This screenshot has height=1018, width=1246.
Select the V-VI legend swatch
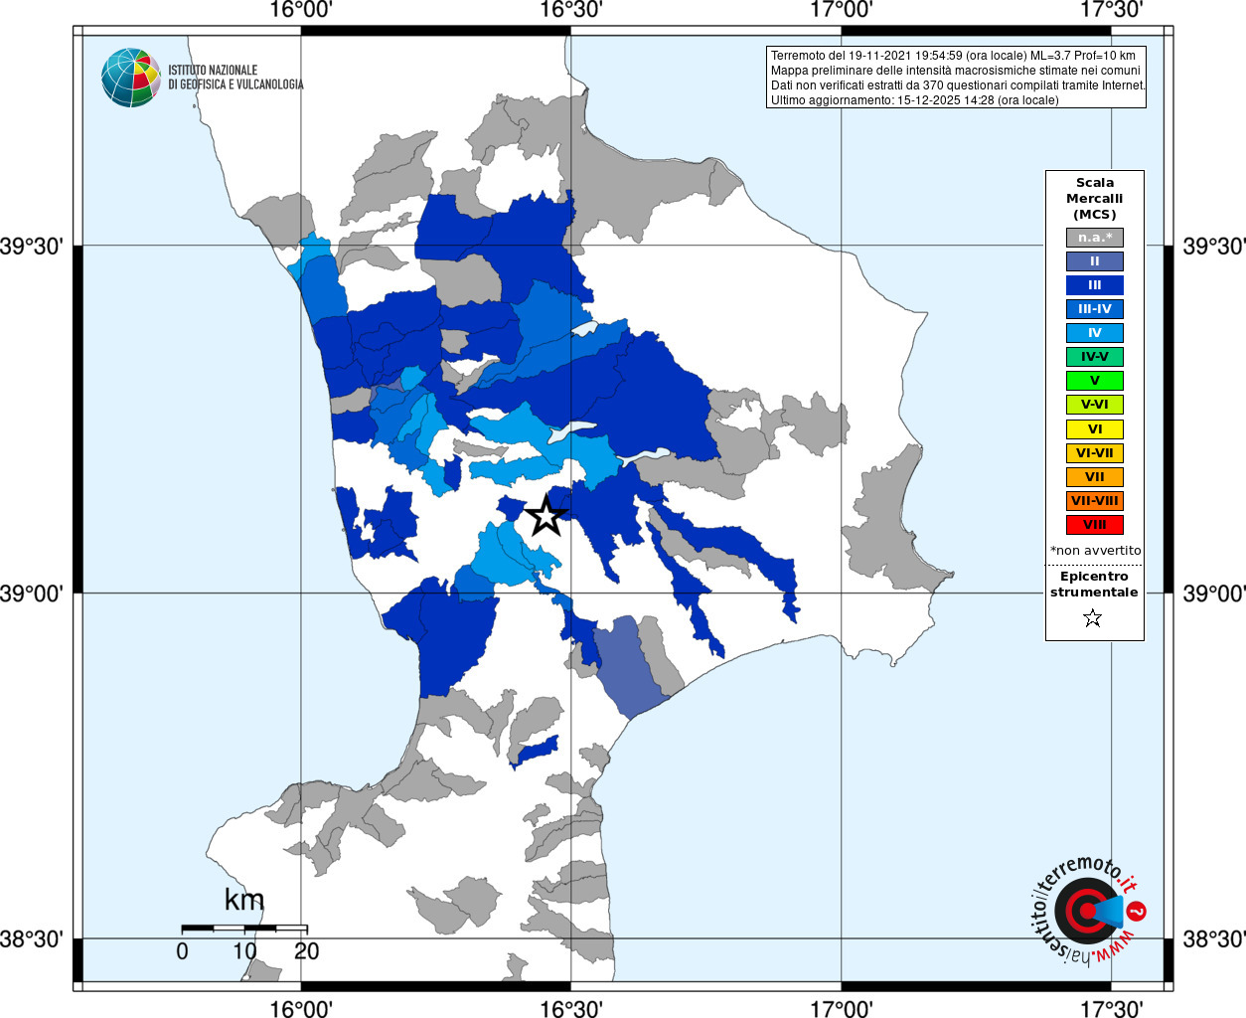pyautogui.click(x=1095, y=405)
